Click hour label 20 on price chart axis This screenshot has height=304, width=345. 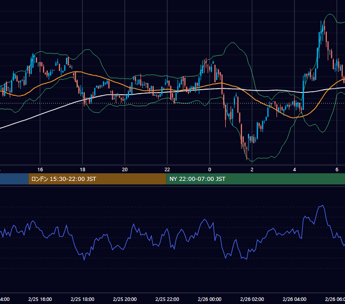(x=125, y=170)
